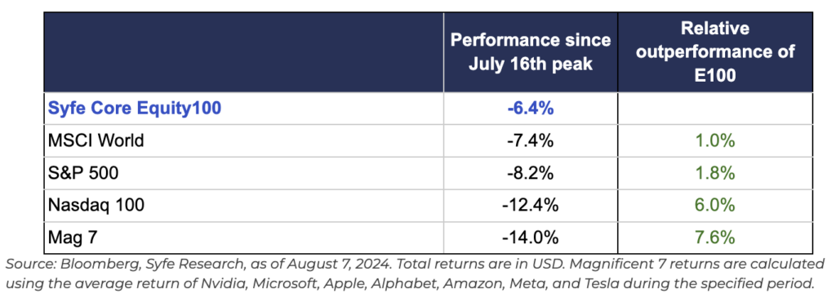Click Nasdaq 100's -12.4% performance cell
Image resolution: width=836 pixels, height=298 pixels.
pos(531,205)
